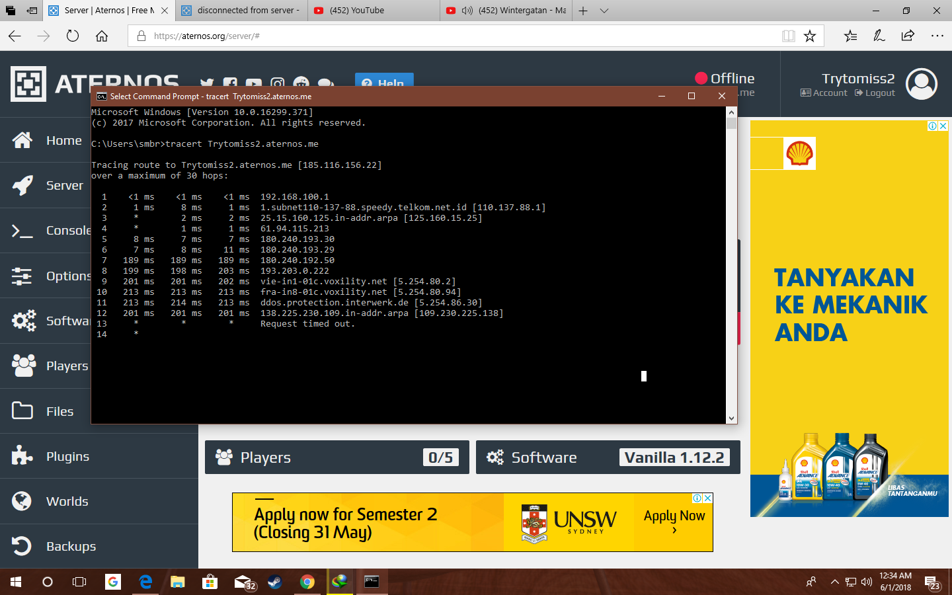Open the tab preview dropdown chevron
This screenshot has width=952, height=595.
coord(604,11)
